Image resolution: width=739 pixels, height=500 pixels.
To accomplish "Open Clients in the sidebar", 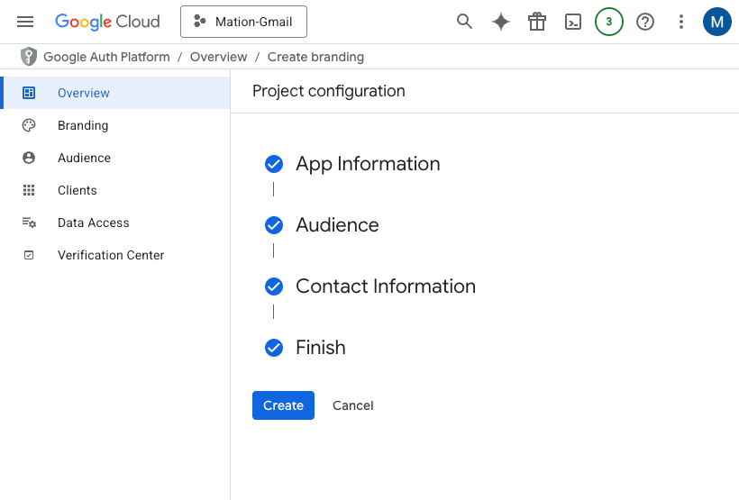I will tap(116, 190).
